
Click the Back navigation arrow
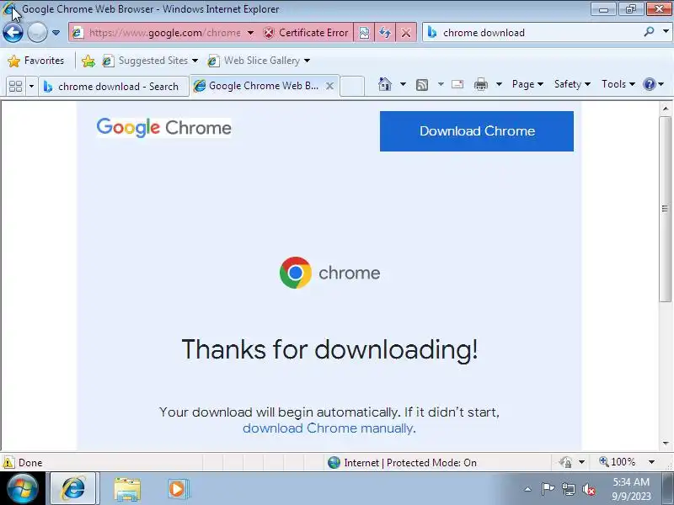click(x=13, y=33)
